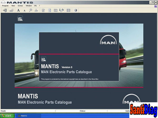Click the exit door toolbar icon
This screenshot has width=158, height=118.
click(x=5, y=10)
